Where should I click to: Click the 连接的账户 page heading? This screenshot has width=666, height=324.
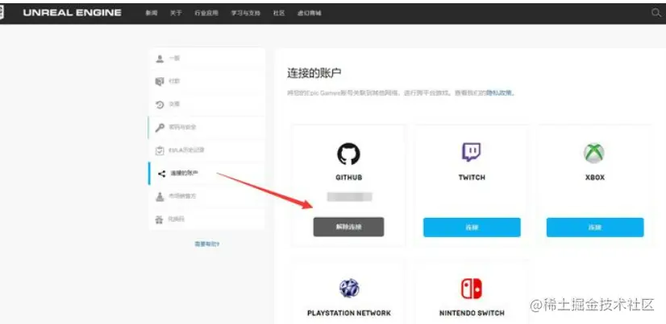pos(314,73)
